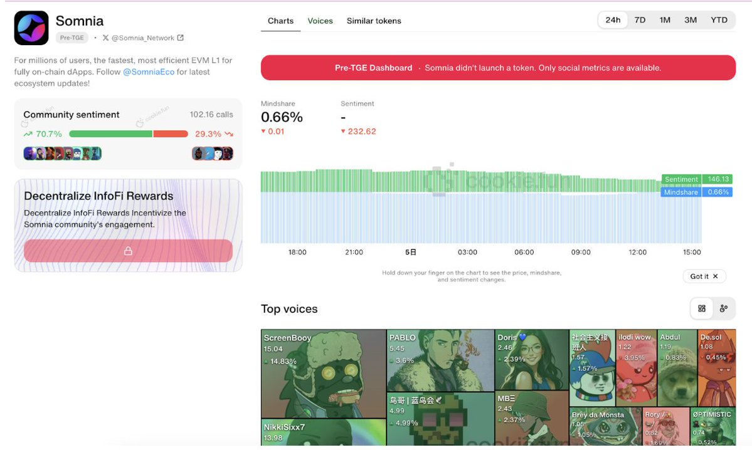
Task: Click the Somnia logo icon
Action: pyautogui.click(x=31, y=28)
